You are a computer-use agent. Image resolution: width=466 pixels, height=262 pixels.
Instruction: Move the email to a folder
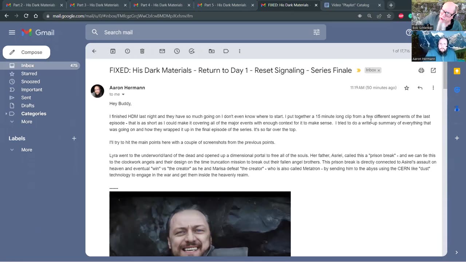[x=212, y=51]
